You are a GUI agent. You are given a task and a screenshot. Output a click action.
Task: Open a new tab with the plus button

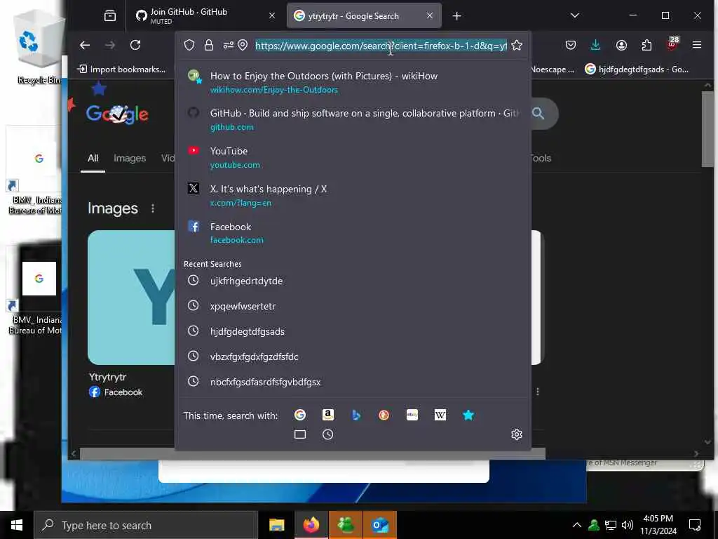point(456,16)
